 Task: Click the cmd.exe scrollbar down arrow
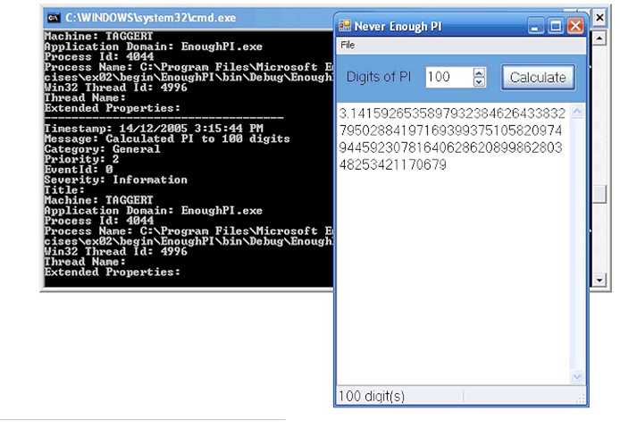click(x=599, y=280)
